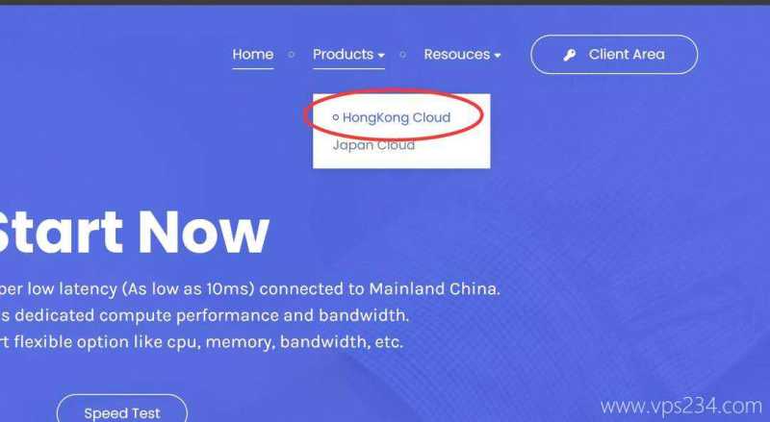
Task: Click the underline beneath the Home link
Action: (x=253, y=68)
